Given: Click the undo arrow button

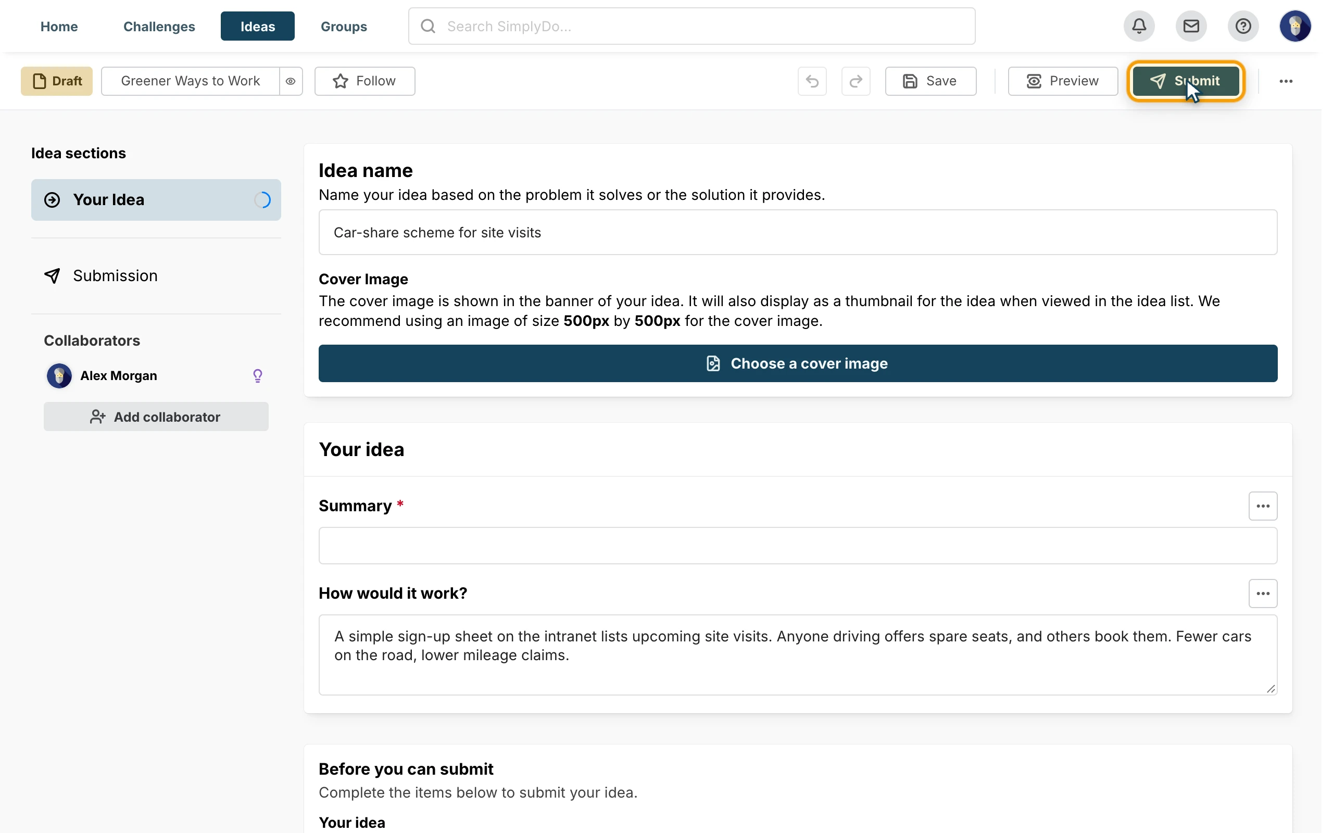Looking at the screenshot, I should click(812, 81).
